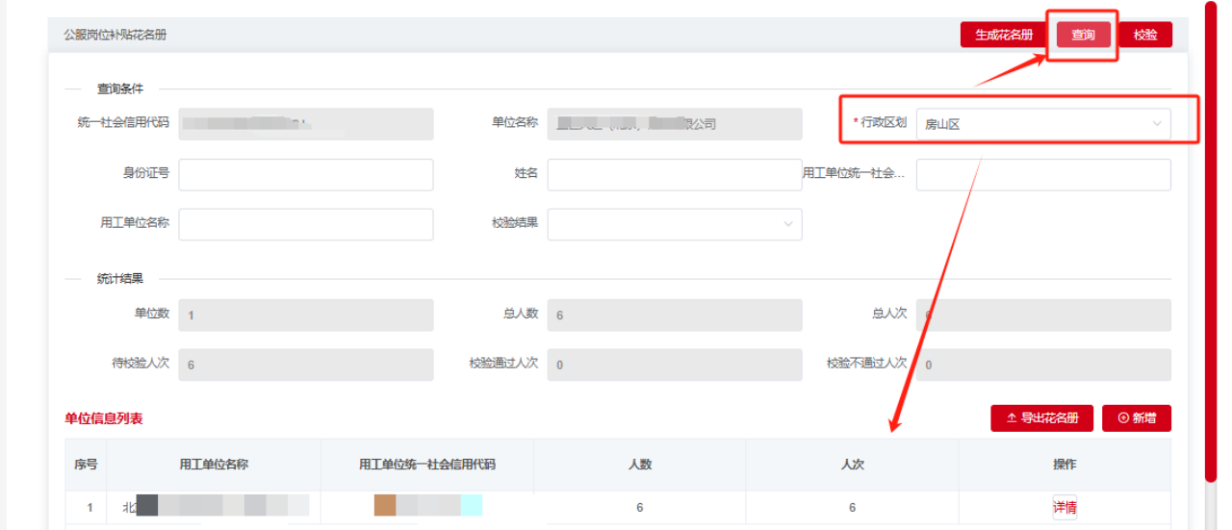Open 详情 link for row 1

[x=1065, y=508]
